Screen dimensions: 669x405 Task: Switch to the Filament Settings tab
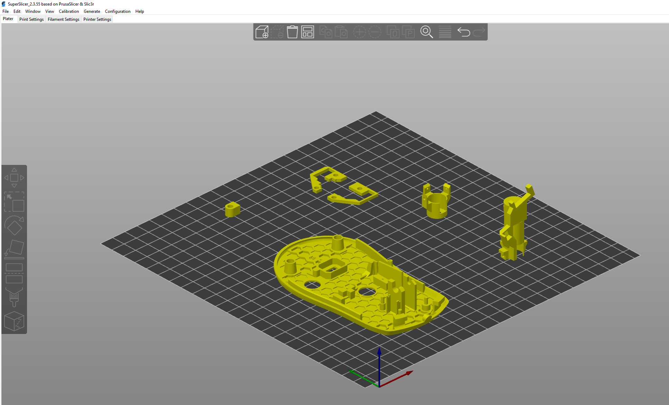pyautogui.click(x=63, y=19)
